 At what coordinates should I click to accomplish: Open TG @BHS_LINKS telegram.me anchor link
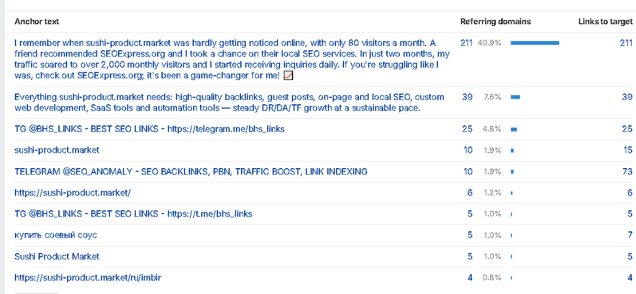[x=149, y=129]
